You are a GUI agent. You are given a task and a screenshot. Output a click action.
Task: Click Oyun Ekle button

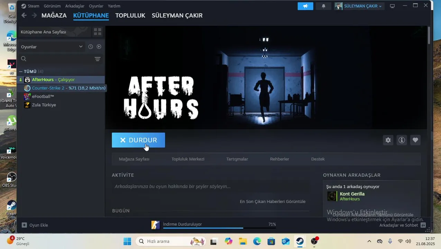35,225
